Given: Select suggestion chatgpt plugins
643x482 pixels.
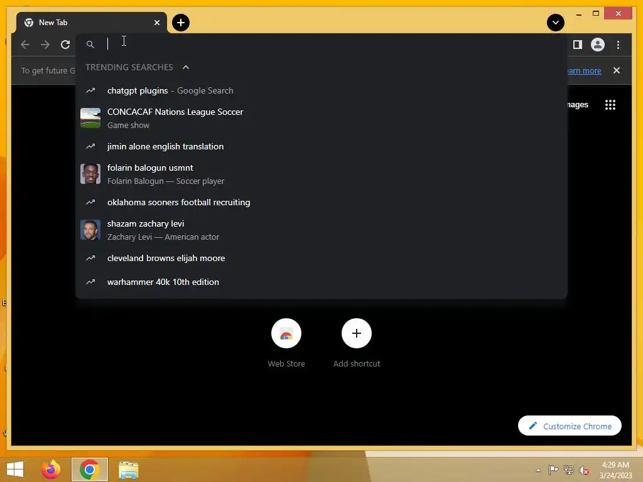Looking at the screenshot, I should point(321,90).
